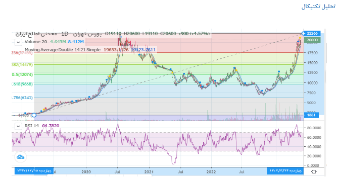Image resolution: width=339 pixels, height=181 pixels.
Task: Collapse the main chart indicator legend
Action: coord(18,42)
